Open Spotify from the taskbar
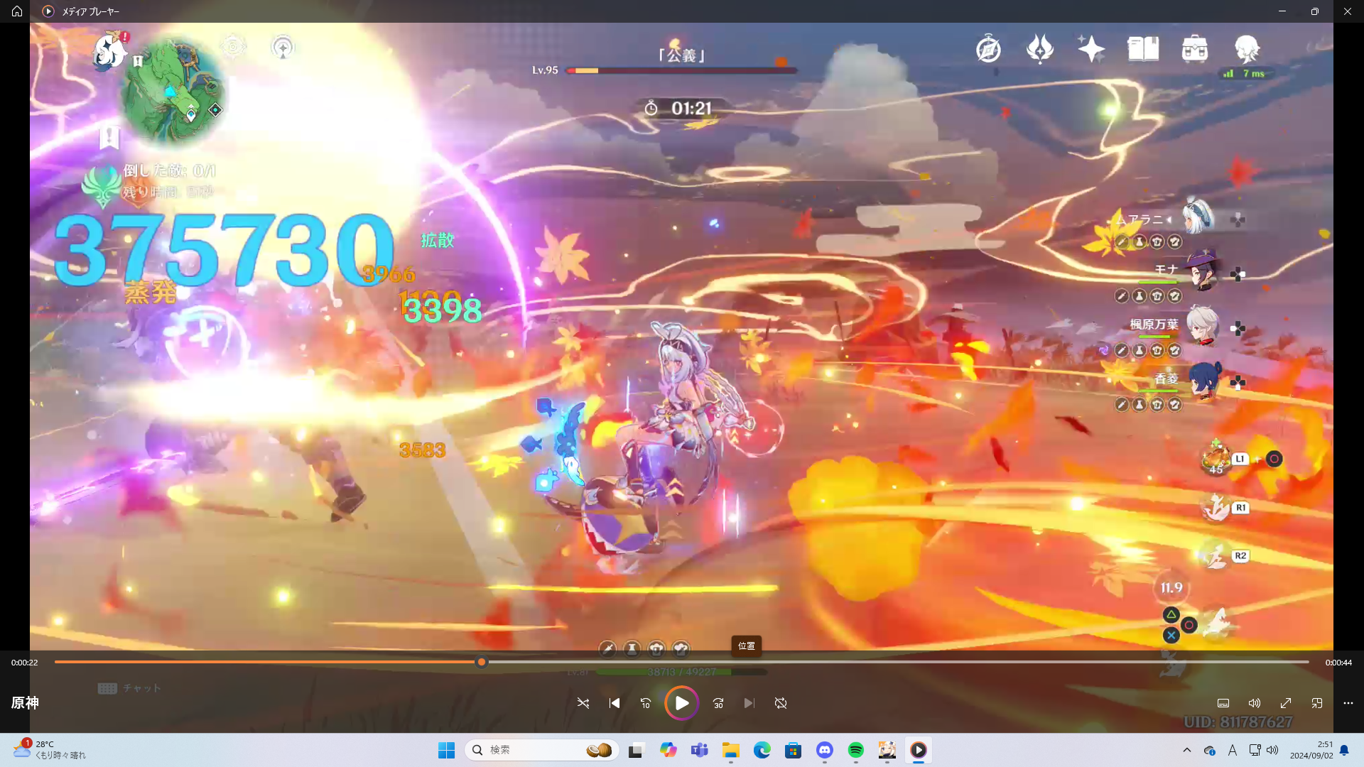Viewport: 1364px width, 767px height. click(856, 750)
